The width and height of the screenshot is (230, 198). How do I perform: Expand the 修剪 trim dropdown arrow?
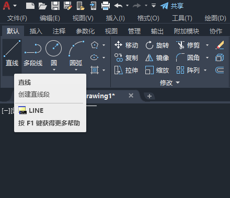(x=207, y=45)
